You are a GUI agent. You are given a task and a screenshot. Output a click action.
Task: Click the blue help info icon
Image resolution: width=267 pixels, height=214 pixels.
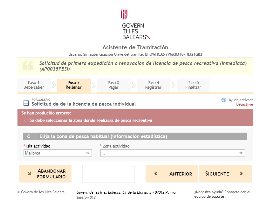click(224, 100)
